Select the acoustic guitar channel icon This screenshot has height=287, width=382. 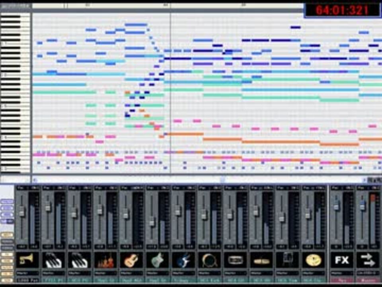coord(132,260)
